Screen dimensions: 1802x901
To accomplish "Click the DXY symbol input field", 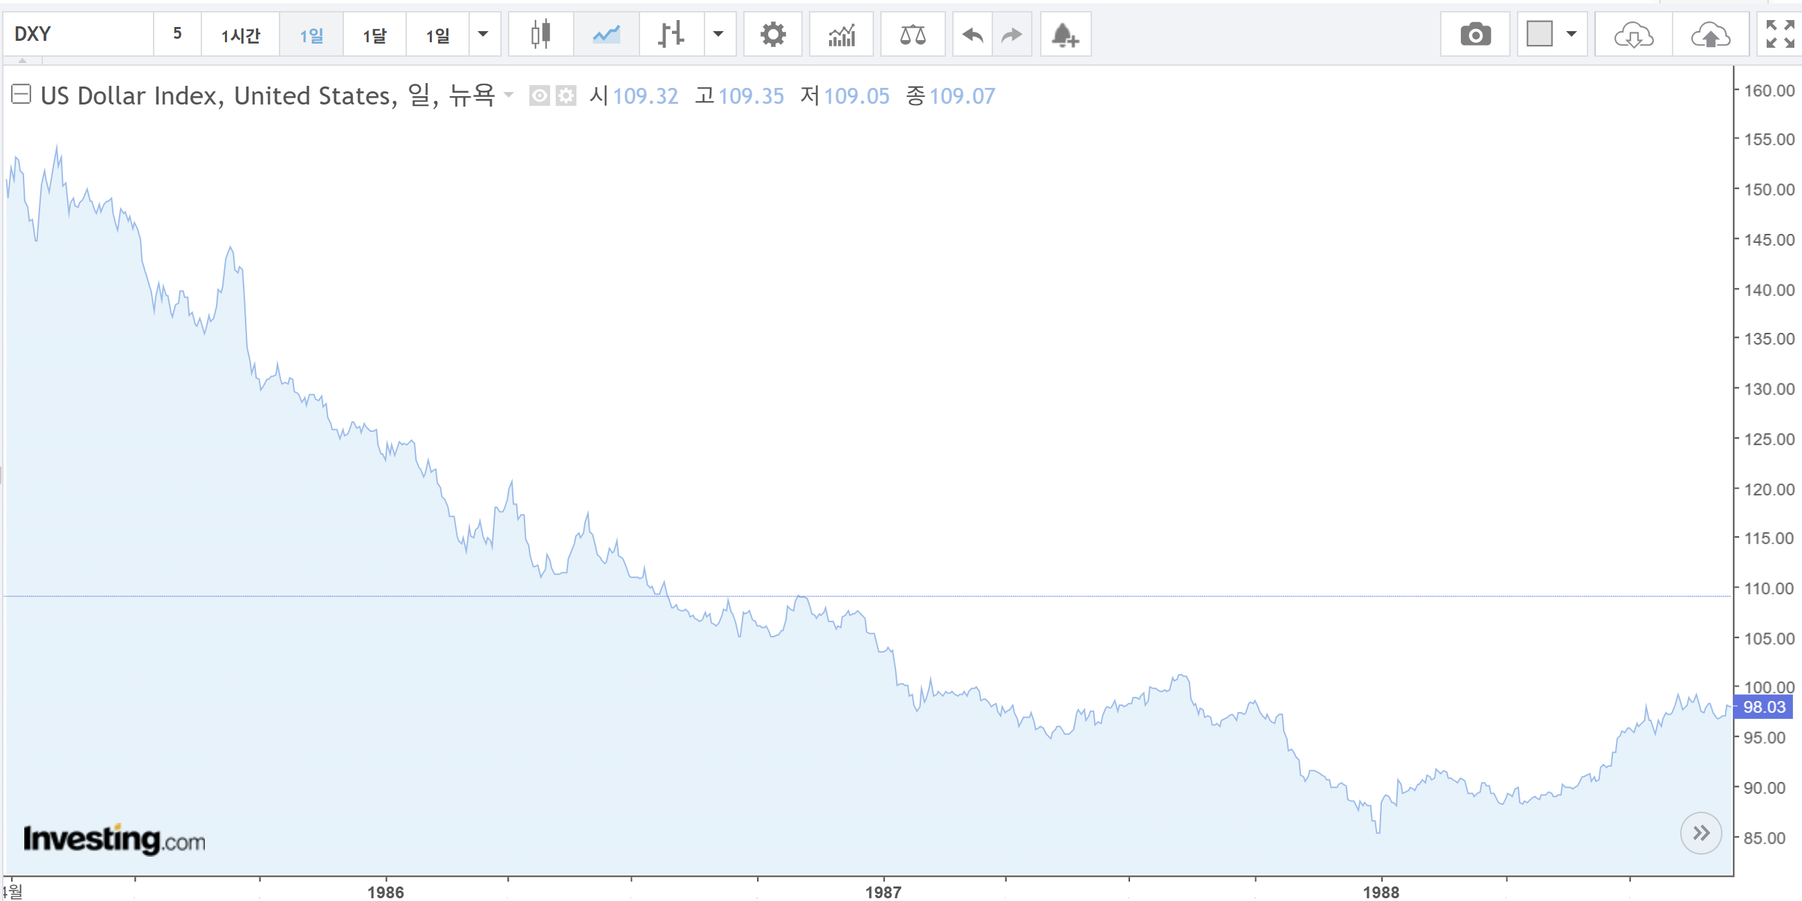I will pos(77,35).
